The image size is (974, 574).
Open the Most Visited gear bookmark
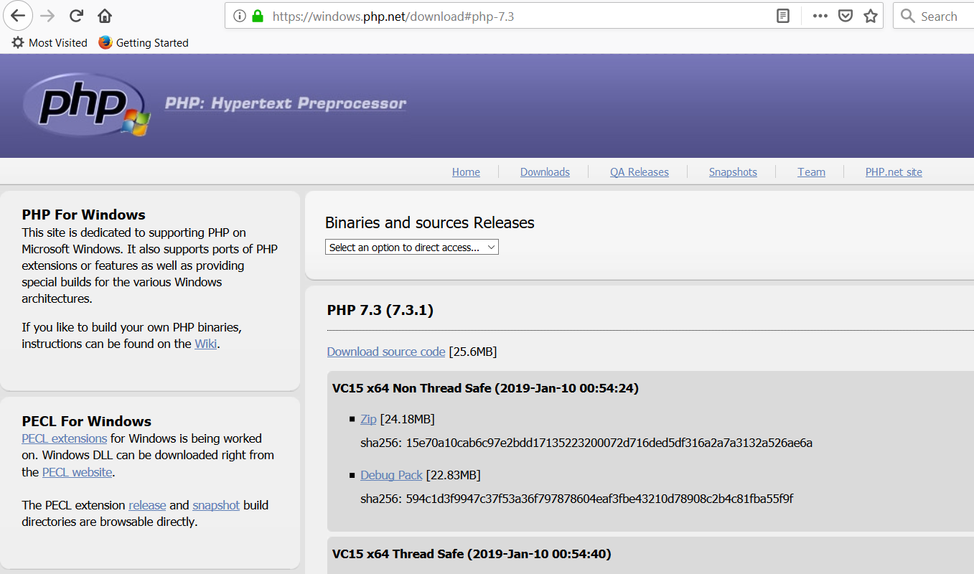pyautogui.click(x=50, y=43)
